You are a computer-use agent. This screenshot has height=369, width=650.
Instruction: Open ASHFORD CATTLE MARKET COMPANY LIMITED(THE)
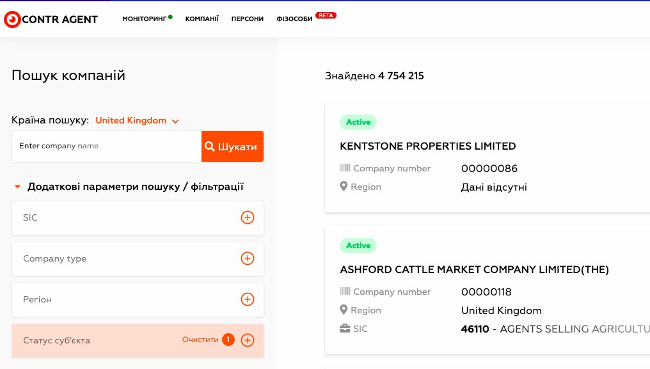point(474,269)
